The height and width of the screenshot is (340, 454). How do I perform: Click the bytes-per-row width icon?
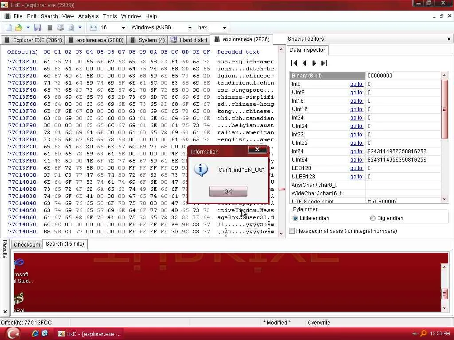coord(93,27)
